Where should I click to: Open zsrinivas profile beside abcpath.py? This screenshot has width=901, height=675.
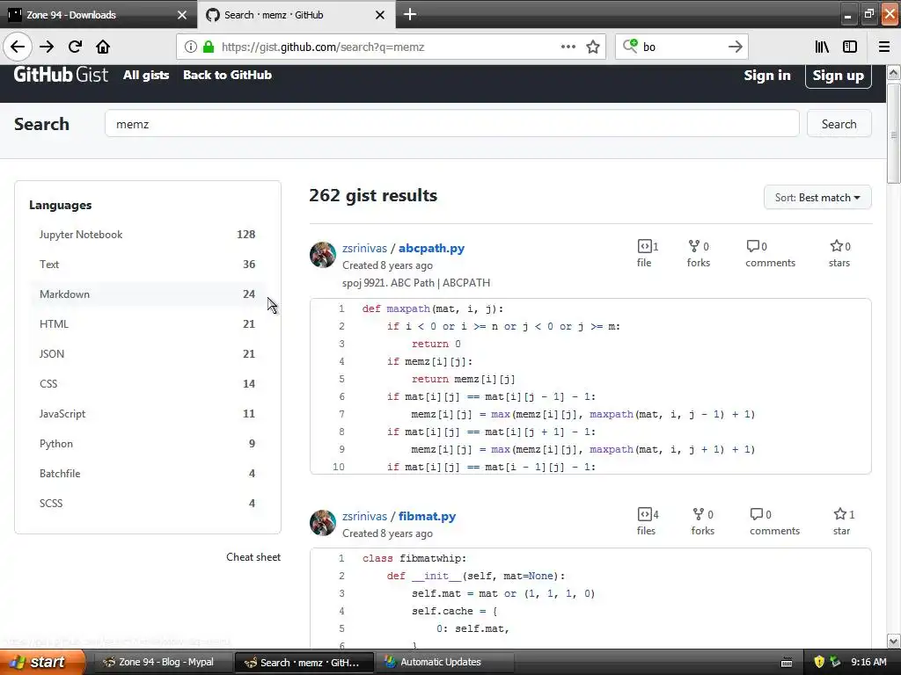364,249
